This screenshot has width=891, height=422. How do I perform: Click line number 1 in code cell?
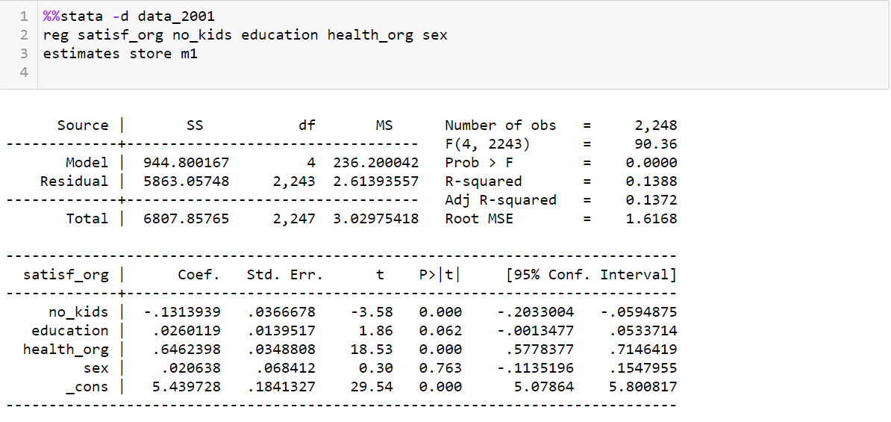click(x=25, y=16)
